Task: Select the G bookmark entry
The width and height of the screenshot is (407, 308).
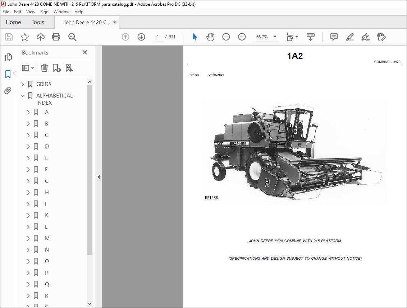Action: tap(47, 181)
